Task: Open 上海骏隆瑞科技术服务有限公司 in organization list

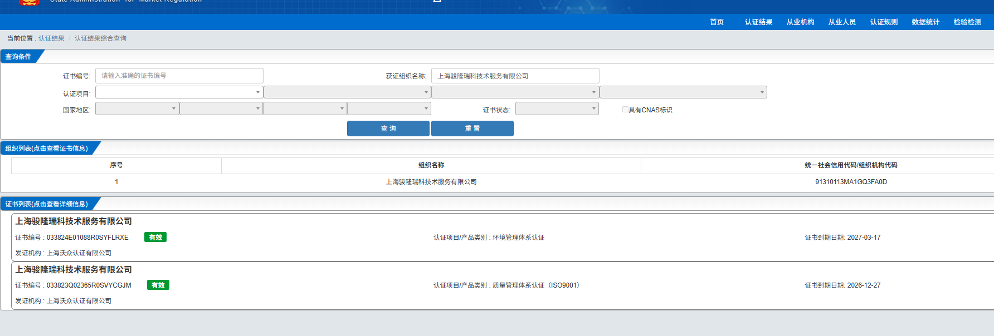Action: click(431, 182)
